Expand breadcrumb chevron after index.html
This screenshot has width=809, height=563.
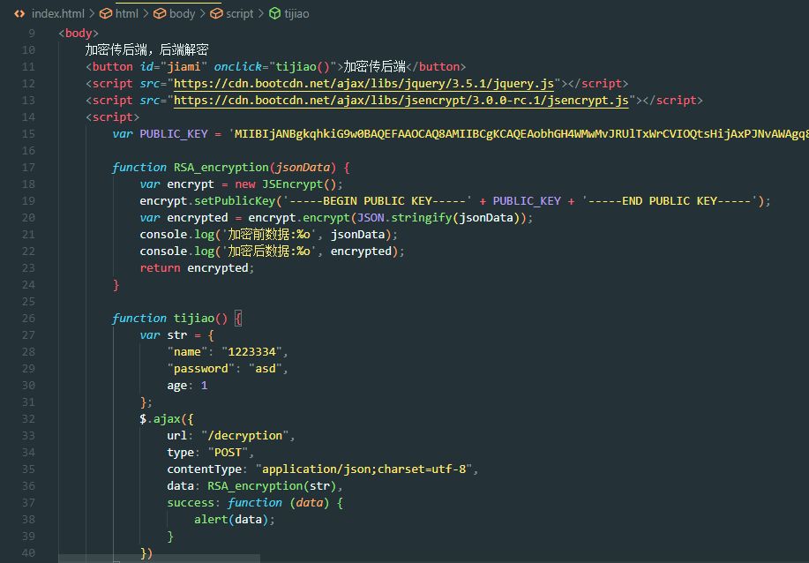(92, 14)
